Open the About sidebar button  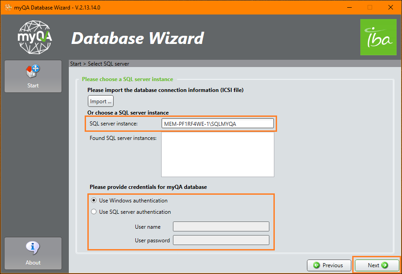(x=33, y=253)
